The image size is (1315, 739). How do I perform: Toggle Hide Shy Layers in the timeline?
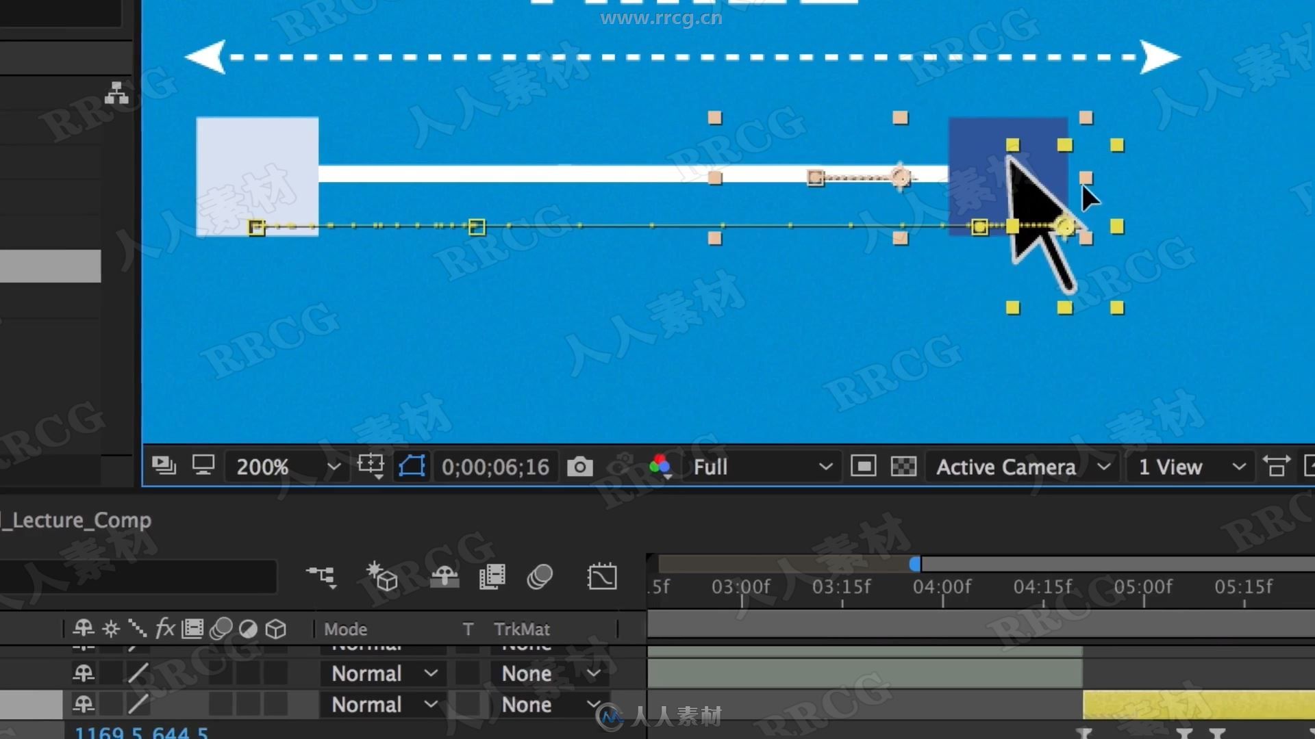(x=444, y=577)
